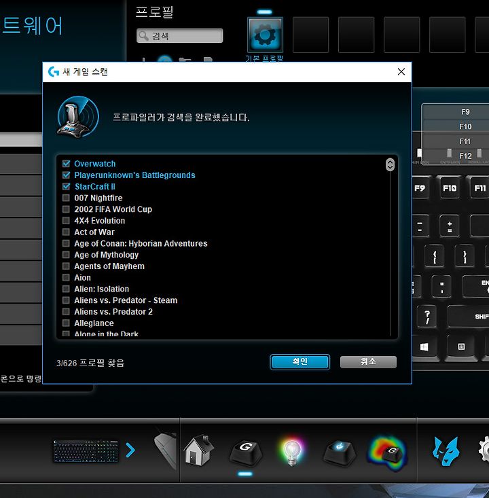Click the joystick scan icon in dialog
Screen dimensions: 489x498
(x=78, y=117)
